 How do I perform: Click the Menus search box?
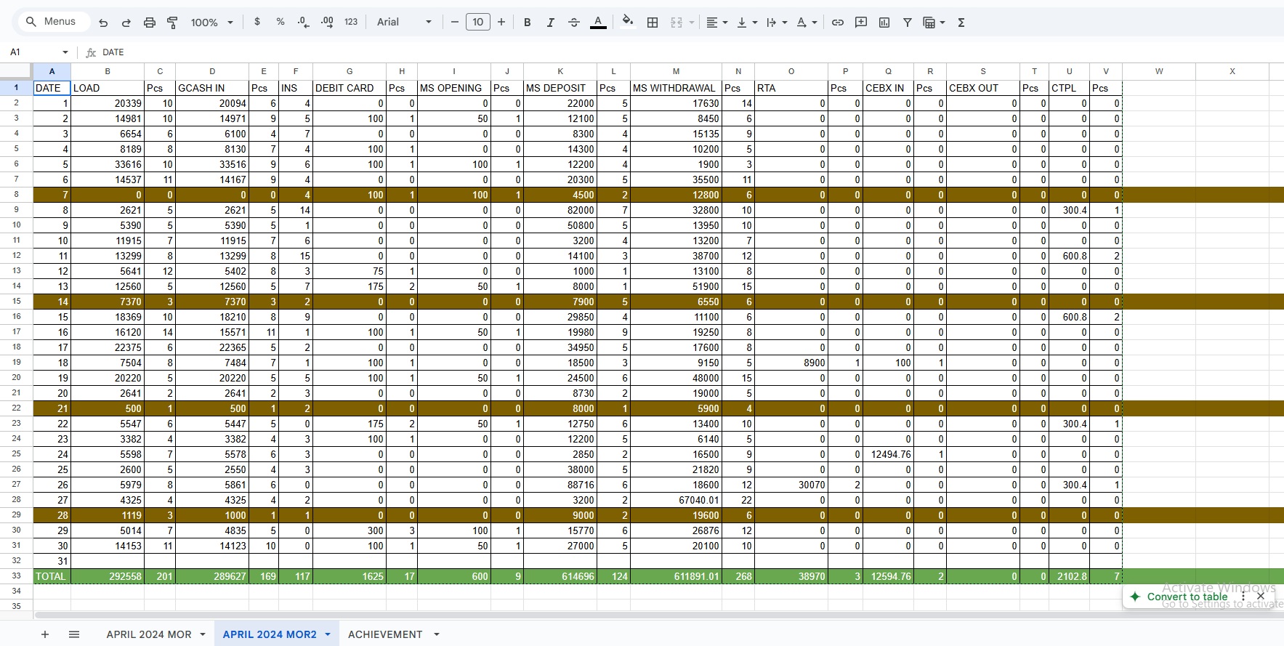(x=52, y=22)
